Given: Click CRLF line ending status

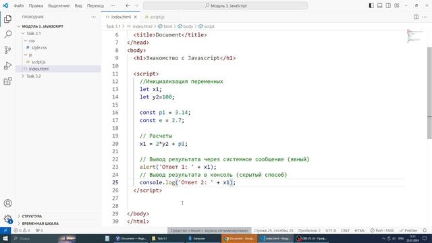Looking at the screenshot, I should pos(345,230).
